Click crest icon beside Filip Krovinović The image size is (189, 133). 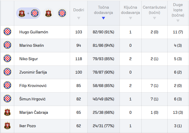coord(7,86)
